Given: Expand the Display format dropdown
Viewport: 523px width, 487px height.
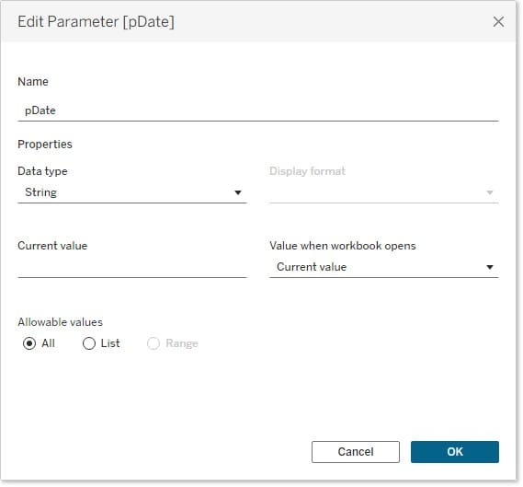Looking at the screenshot, I should (384, 192).
